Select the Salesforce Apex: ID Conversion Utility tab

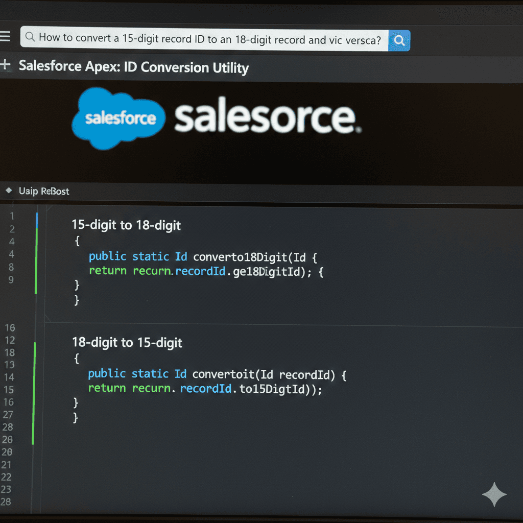[134, 67]
